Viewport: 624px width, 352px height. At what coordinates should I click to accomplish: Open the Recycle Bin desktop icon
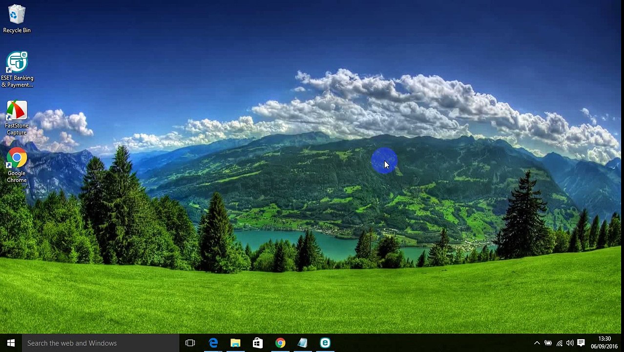[x=17, y=20]
